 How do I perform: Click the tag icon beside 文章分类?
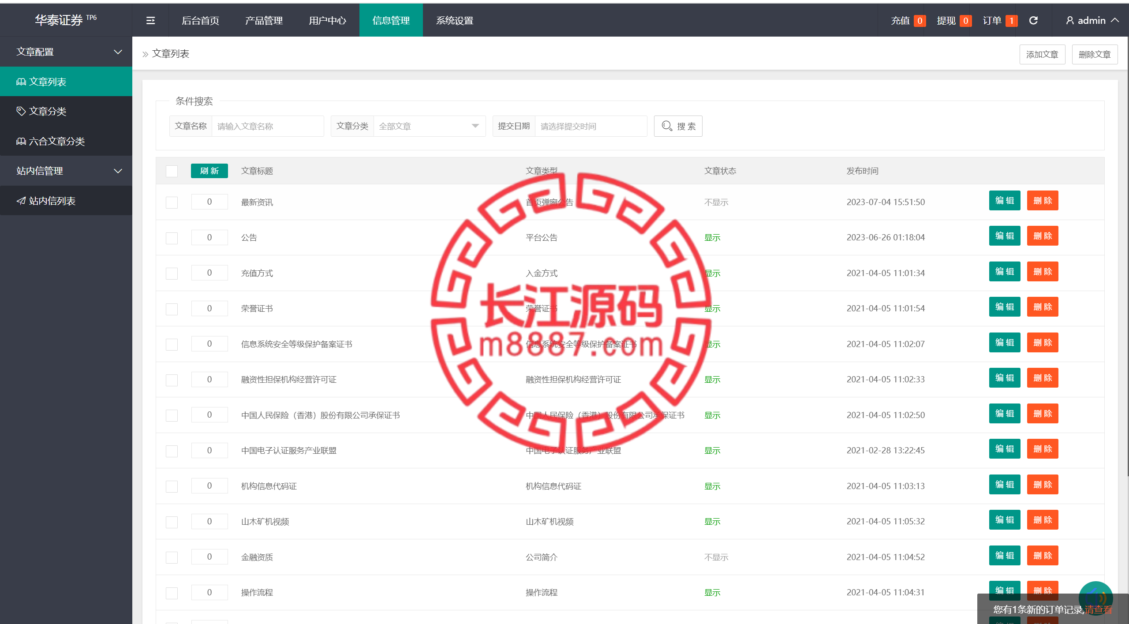click(x=21, y=111)
